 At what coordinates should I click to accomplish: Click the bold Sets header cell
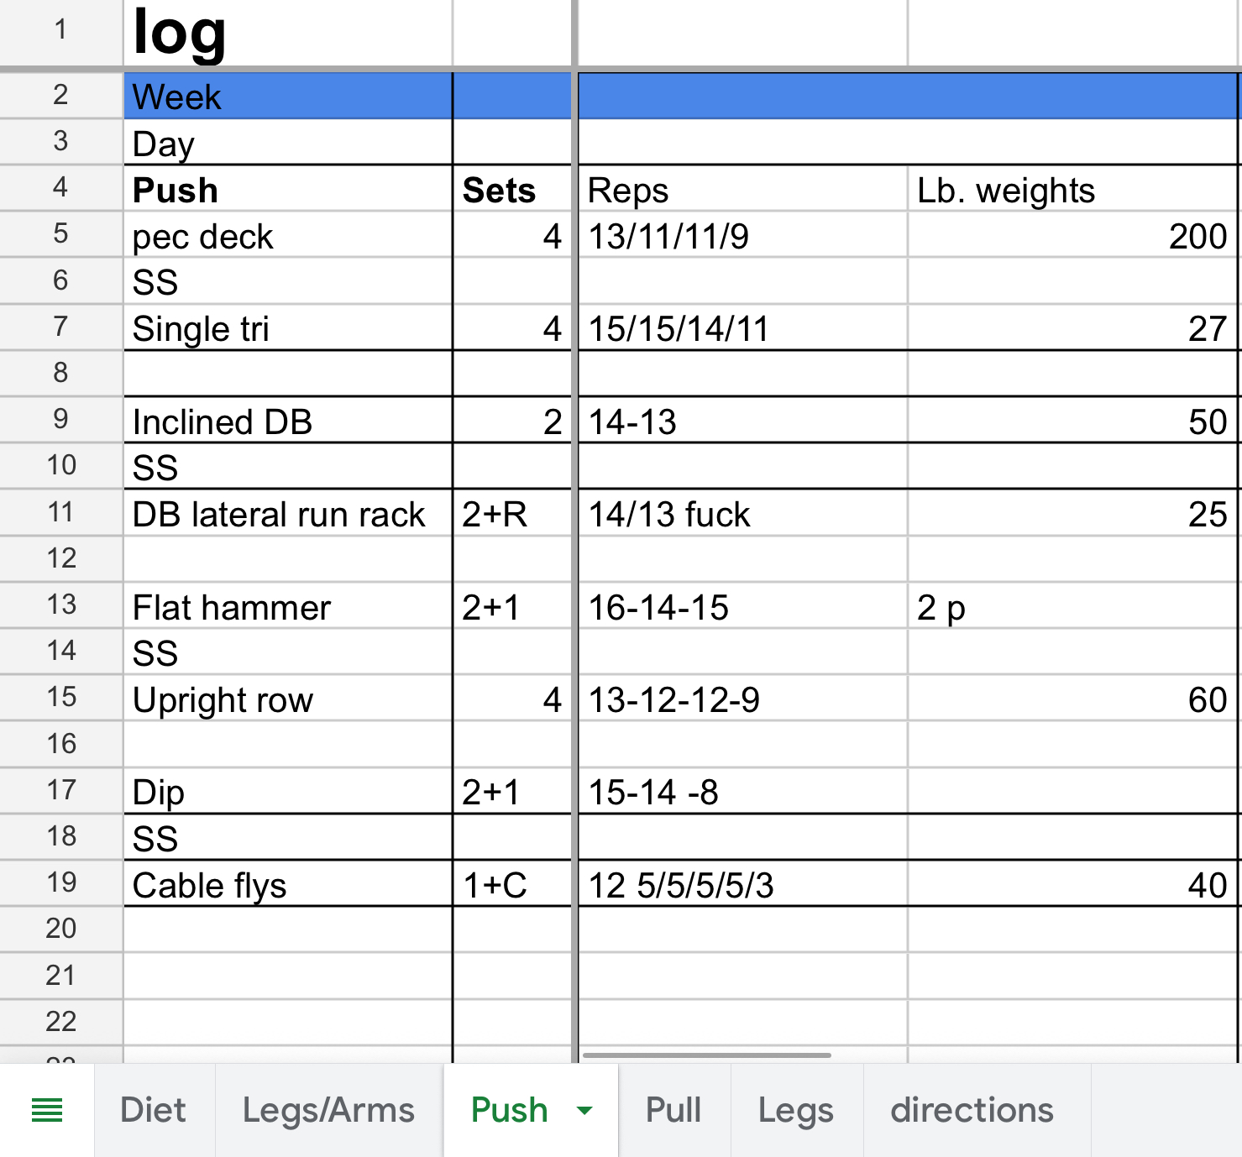pyautogui.click(x=511, y=190)
